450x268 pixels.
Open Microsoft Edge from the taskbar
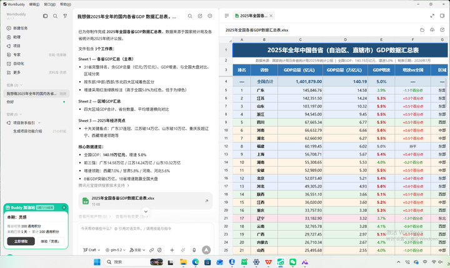tap(196, 262)
